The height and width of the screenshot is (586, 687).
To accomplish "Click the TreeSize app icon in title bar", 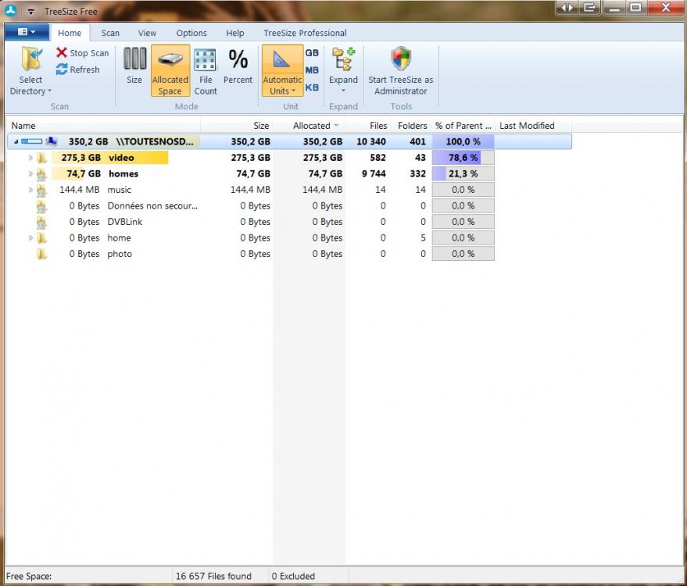I will pos(10,10).
